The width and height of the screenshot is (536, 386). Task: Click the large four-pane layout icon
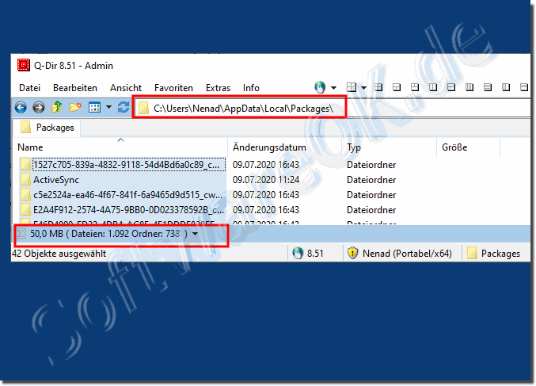tap(352, 88)
